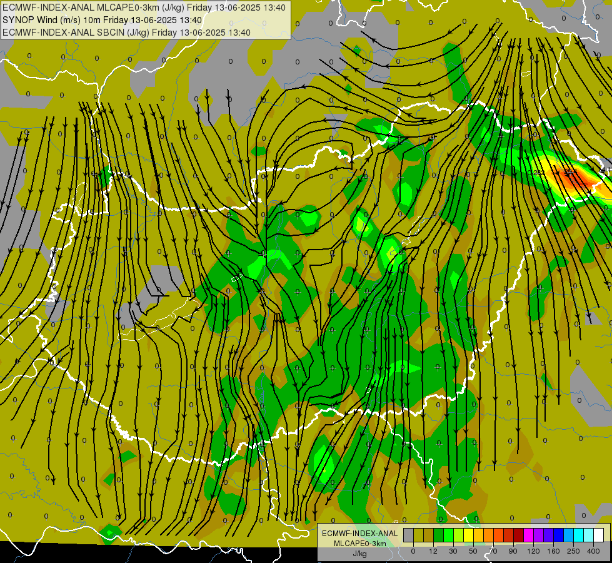Click the 'SYNOP Wind (m/s) 10m' title line
The height and width of the screenshot is (563, 612).
click(103, 20)
